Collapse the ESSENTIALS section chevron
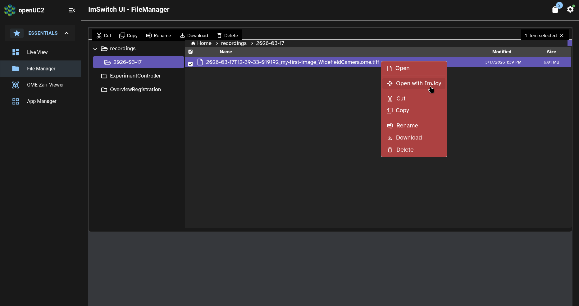Image resolution: width=579 pixels, height=306 pixels. coord(66,33)
